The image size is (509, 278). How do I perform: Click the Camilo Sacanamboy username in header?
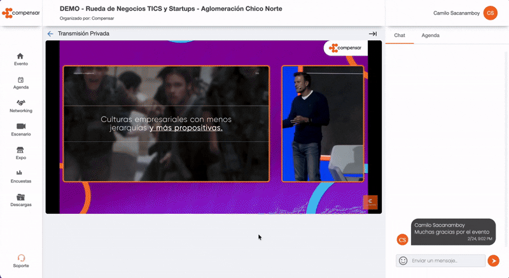tap(456, 13)
